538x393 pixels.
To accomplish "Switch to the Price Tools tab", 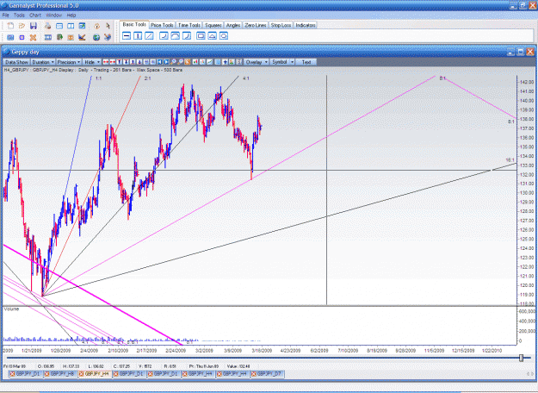I will click(x=162, y=25).
